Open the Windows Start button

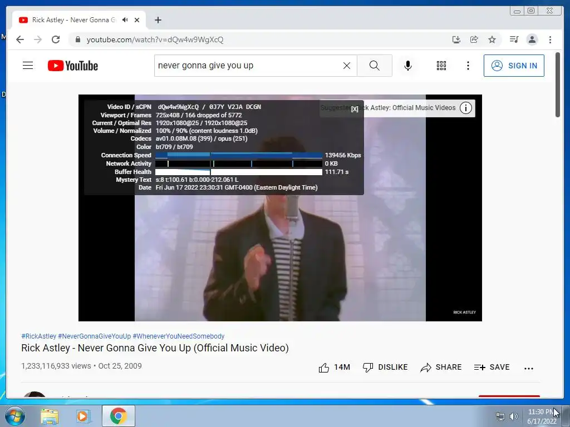point(14,416)
